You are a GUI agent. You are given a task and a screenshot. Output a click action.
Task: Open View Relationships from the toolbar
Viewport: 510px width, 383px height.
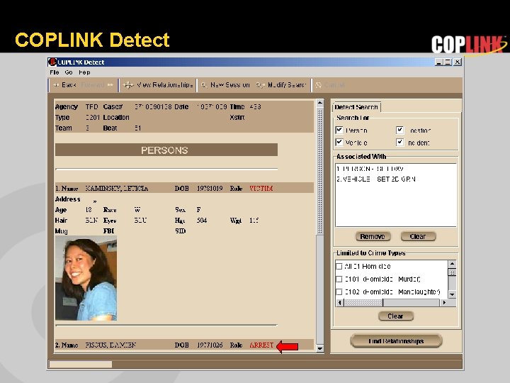point(159,85)
